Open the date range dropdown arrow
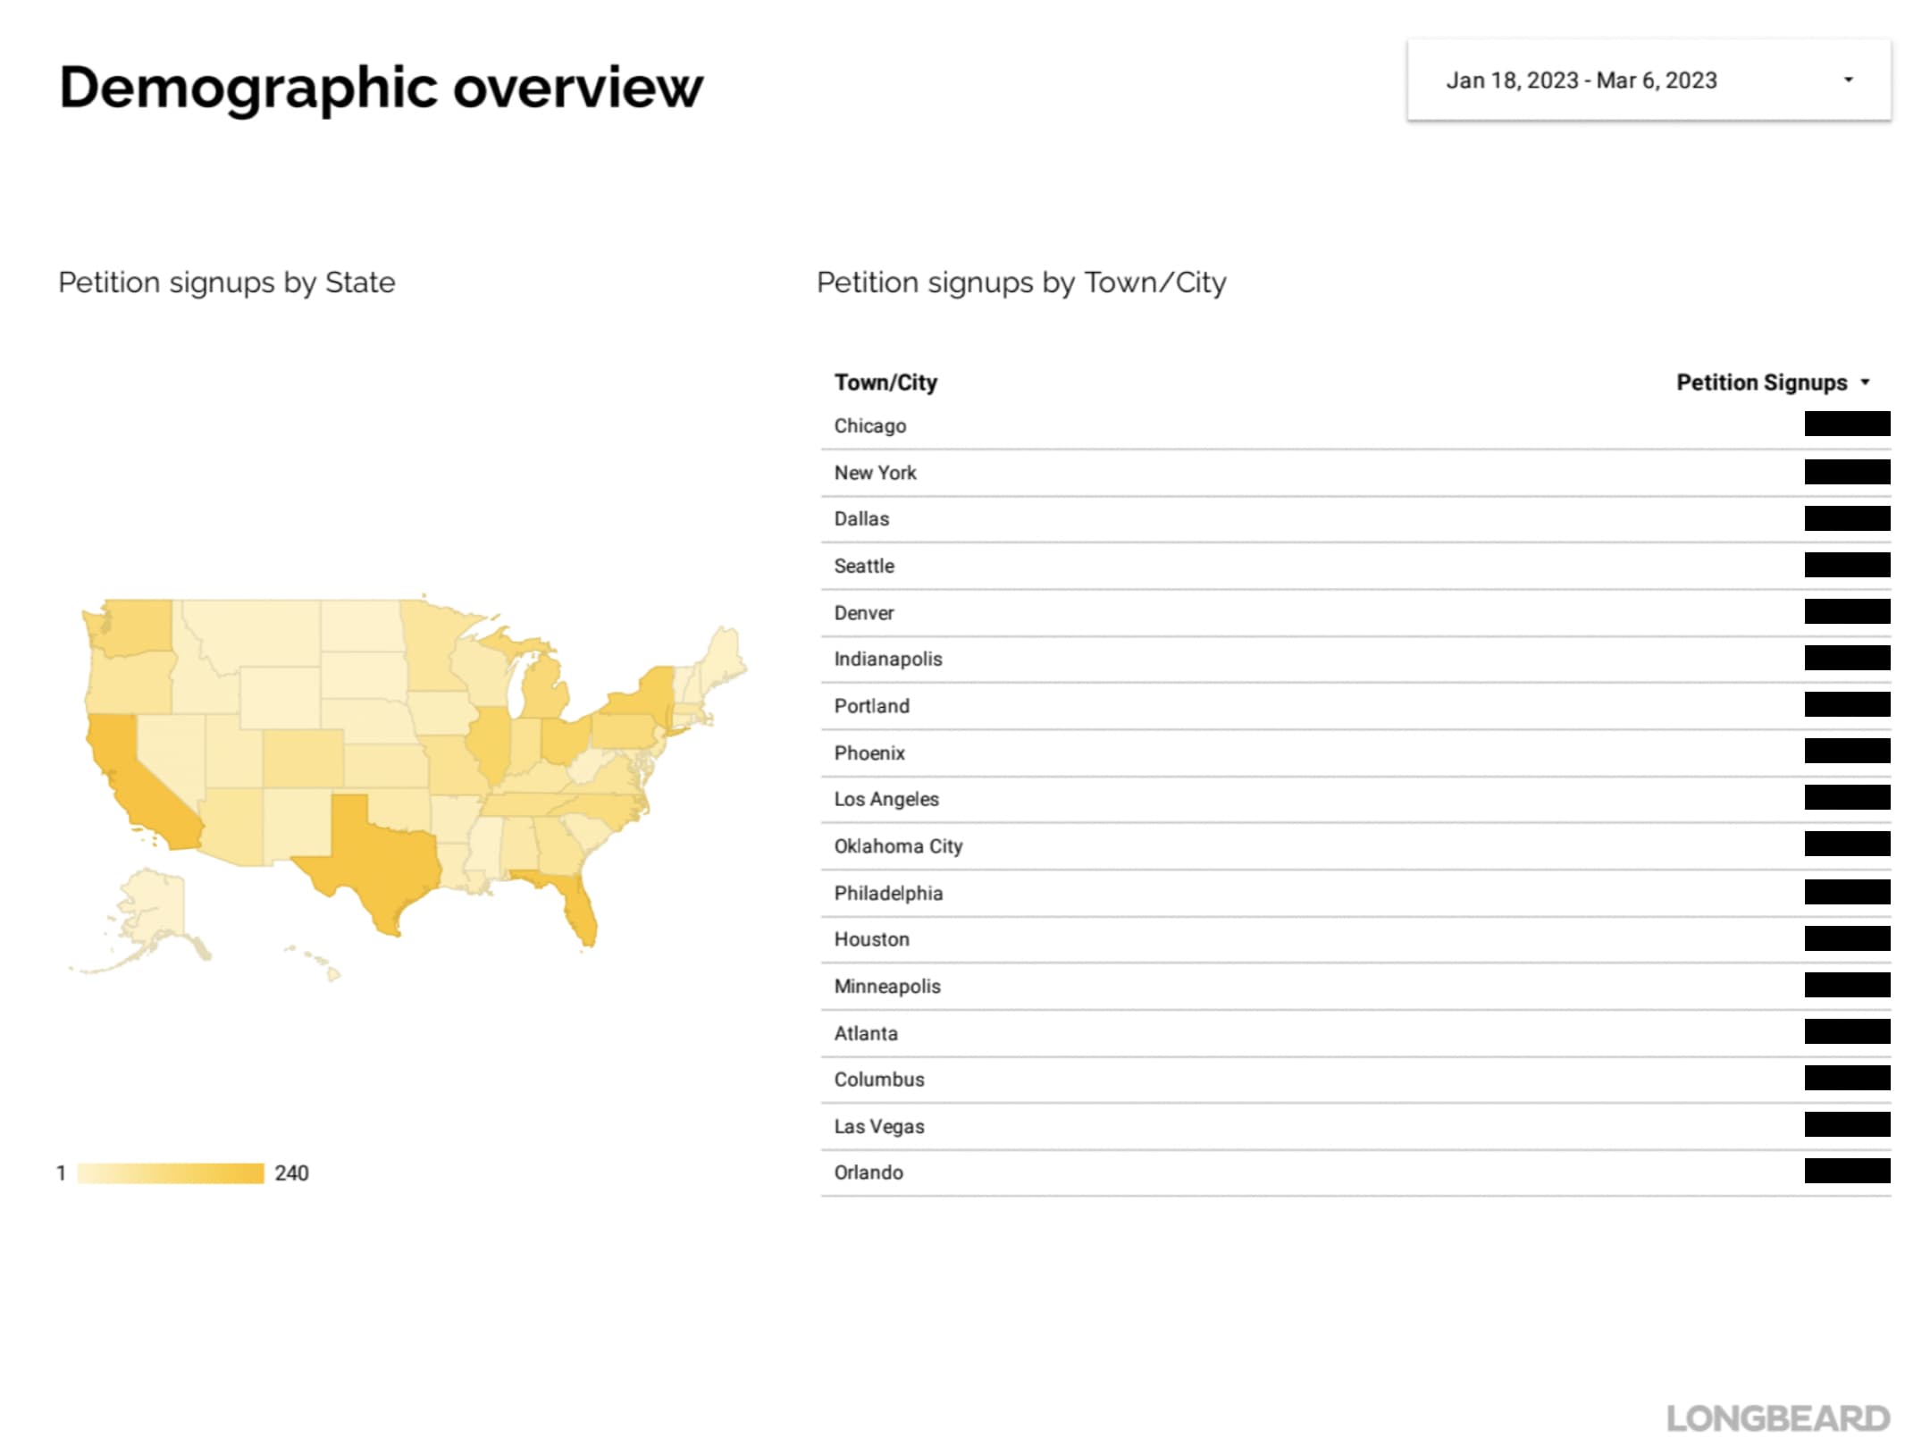 1848,80
